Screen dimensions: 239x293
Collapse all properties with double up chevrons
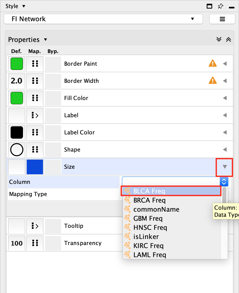(228, 40)
